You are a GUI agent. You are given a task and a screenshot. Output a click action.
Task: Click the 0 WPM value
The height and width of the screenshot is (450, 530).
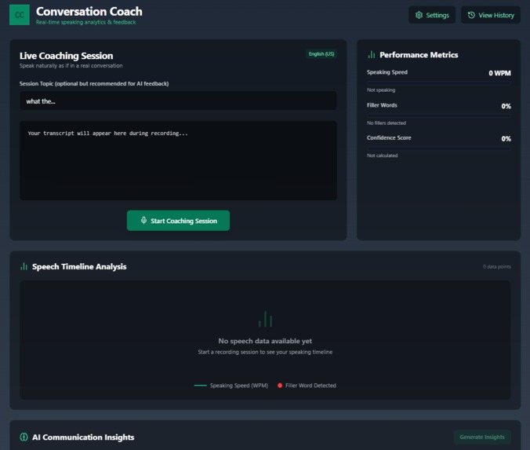tap(499, 73)
